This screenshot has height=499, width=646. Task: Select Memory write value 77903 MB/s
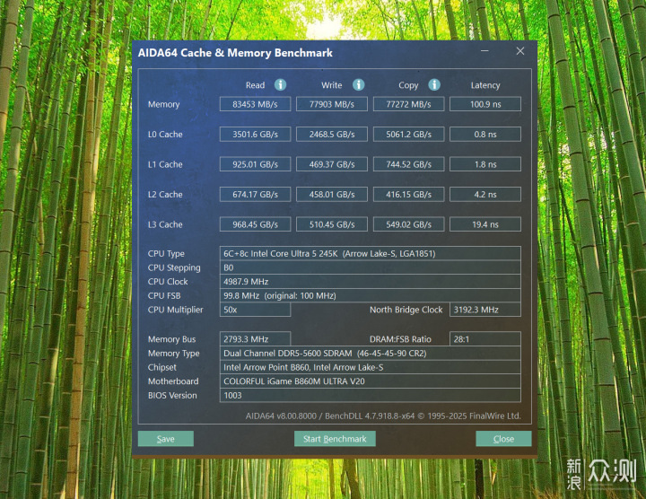click(x=332, y=104)
